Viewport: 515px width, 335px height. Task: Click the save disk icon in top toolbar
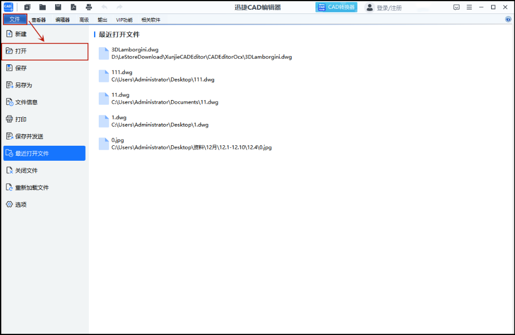(58, 7)
